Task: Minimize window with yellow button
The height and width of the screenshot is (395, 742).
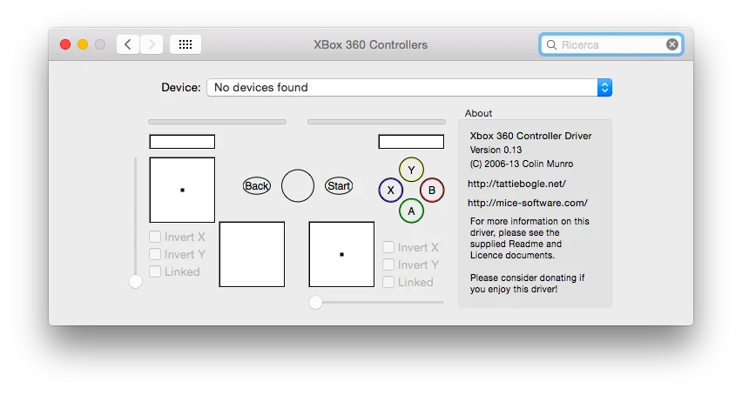Action: tap(83, 44)
